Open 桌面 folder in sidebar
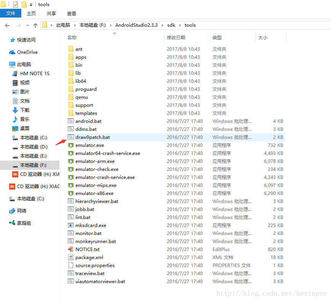Screen dimensions: 331x301 (x=25, y=129)
